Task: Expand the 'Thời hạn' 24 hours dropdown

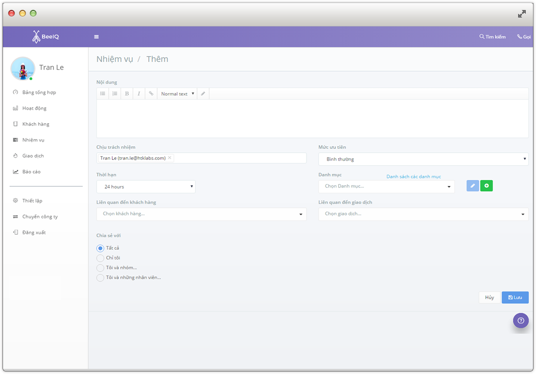Action: tap(146, 187)
